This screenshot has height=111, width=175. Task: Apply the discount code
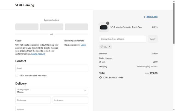[x=153, y=39]
